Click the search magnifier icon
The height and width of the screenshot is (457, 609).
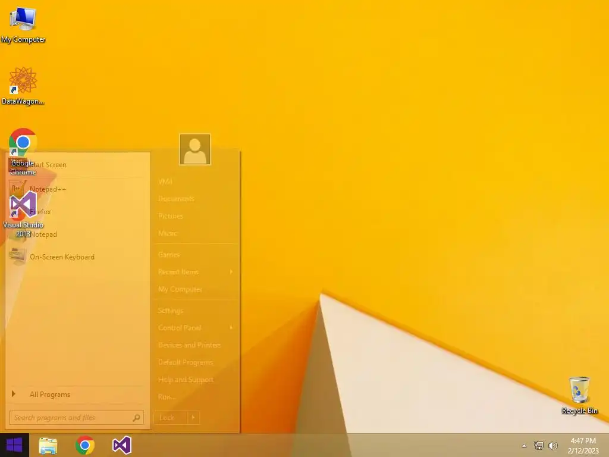pos(136,418)
